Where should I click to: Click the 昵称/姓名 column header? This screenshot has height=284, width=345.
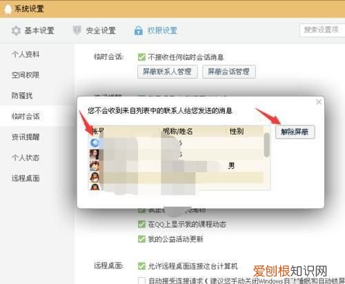tap(177, 132)
